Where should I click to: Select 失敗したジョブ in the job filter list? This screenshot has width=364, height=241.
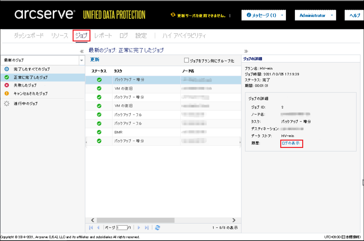tap(25, 85)
